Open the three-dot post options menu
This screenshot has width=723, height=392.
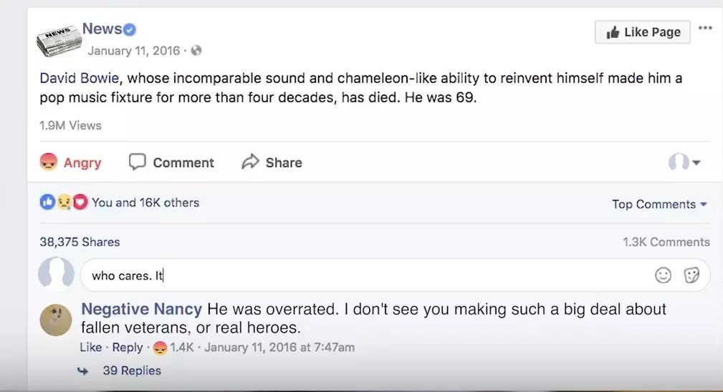coord(705,29)
